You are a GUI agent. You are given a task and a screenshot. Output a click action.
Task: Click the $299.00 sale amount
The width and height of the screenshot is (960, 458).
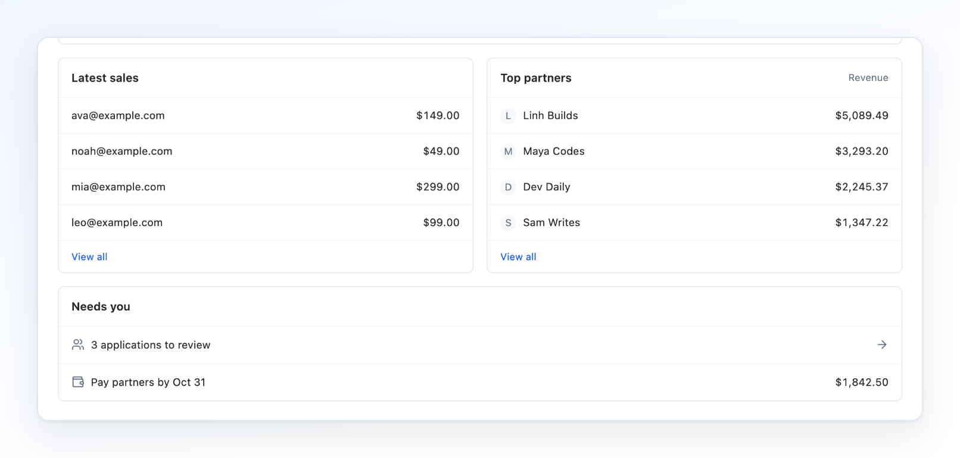pyautogui.click(x=438, y=187)
